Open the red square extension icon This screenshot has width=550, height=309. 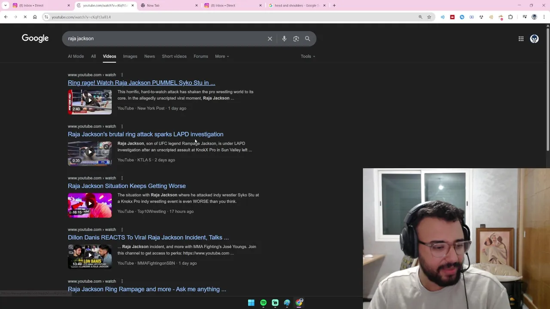[x=452, y=17]
